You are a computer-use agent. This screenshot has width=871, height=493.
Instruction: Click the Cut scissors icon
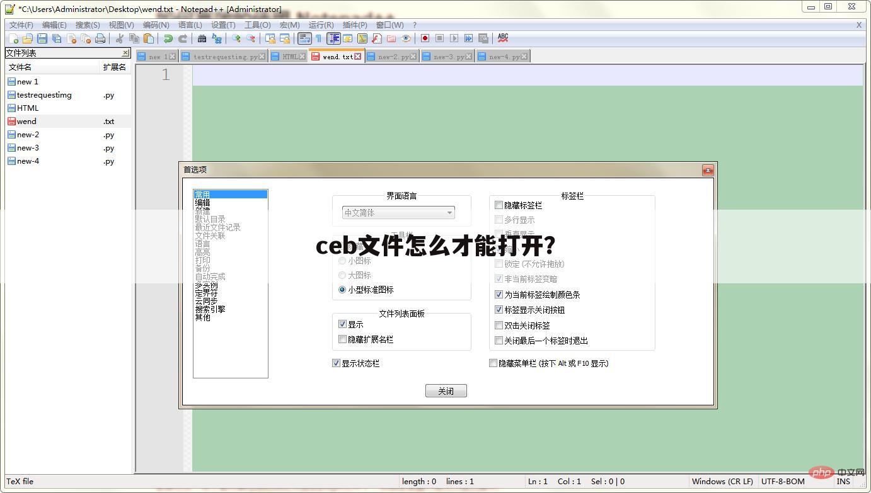point(119,38)
